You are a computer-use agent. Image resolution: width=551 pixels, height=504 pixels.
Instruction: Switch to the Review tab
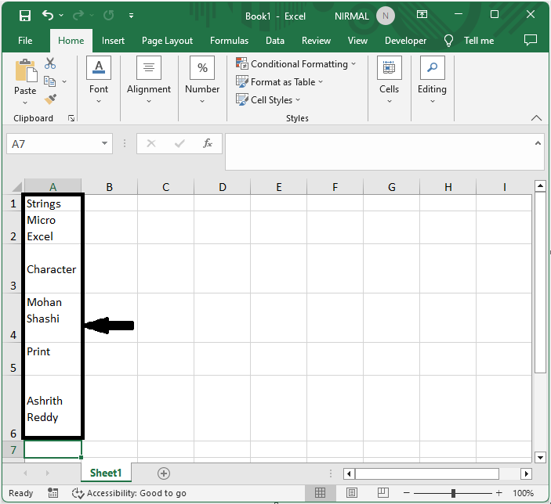click(x=316, y=41)
